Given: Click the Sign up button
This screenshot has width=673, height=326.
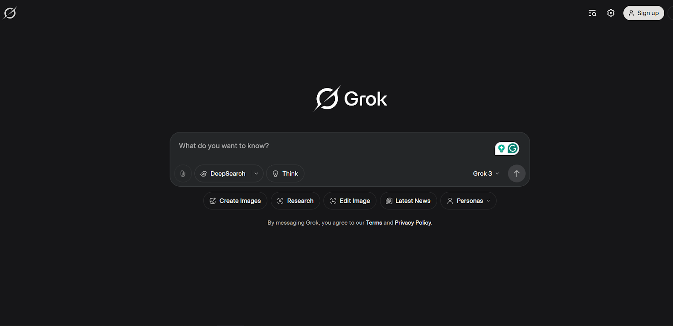Looking at the screenshot, I should (644, 13).
